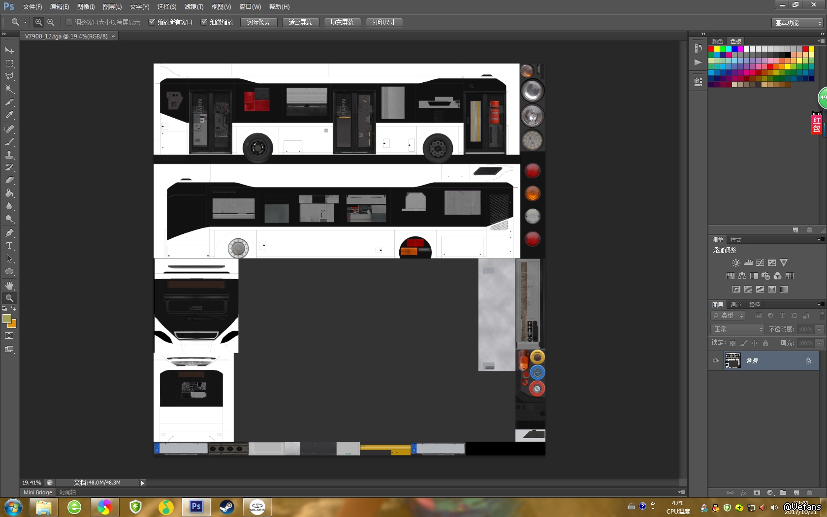Click the 实际像素 button

(x=258, y=22)
